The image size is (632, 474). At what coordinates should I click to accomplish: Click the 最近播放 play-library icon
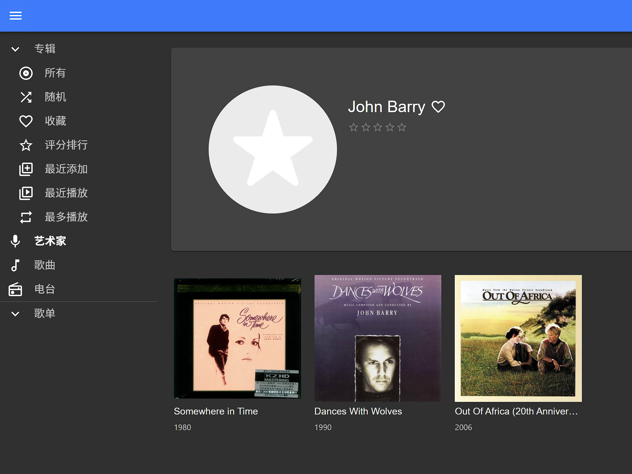click(26, 193)
